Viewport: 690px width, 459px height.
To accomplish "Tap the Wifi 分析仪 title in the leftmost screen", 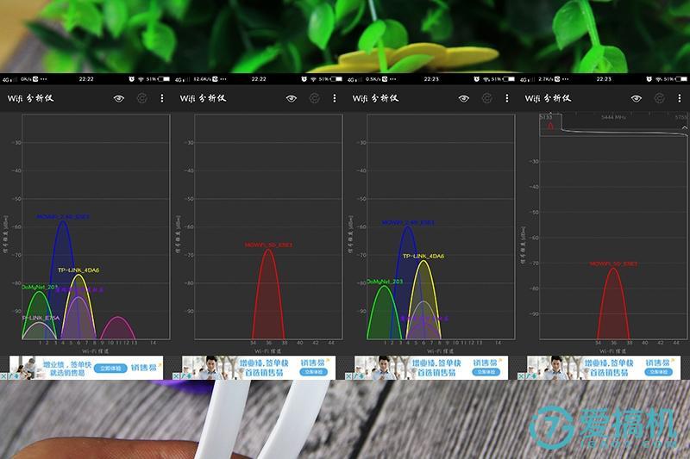I will click(30, 98).
